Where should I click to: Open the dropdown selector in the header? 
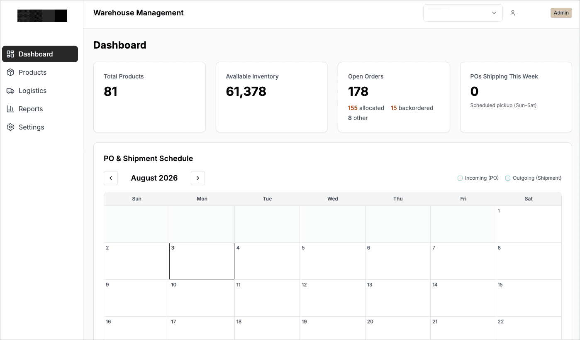463,13
